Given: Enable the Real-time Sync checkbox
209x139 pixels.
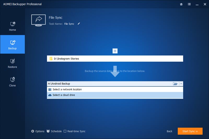Looking at the screenshot, I should tap(65, 131).
